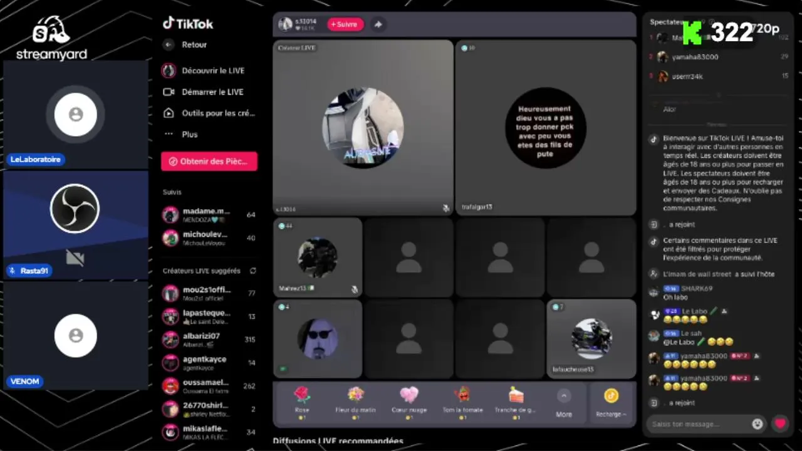Image resolution: width=802 pixels, height=451 pixels.
Task: Click the Le sah chat username
Action: [692, 334]
